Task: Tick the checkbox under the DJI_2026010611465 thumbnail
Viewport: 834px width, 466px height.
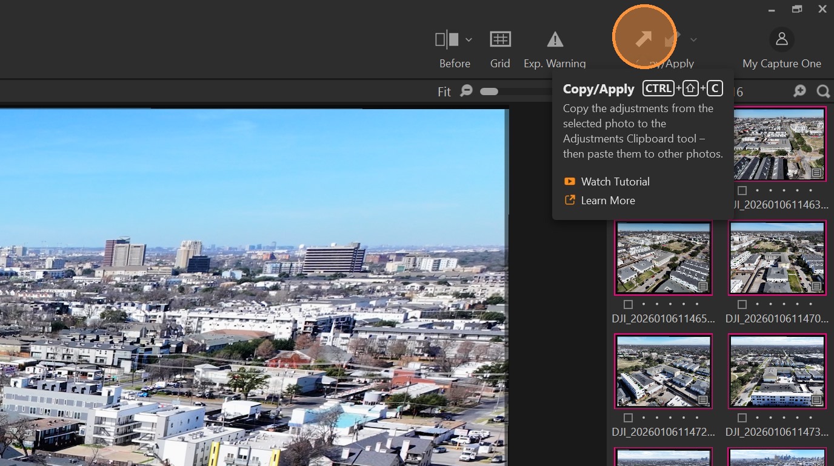Action: [628, 304]
